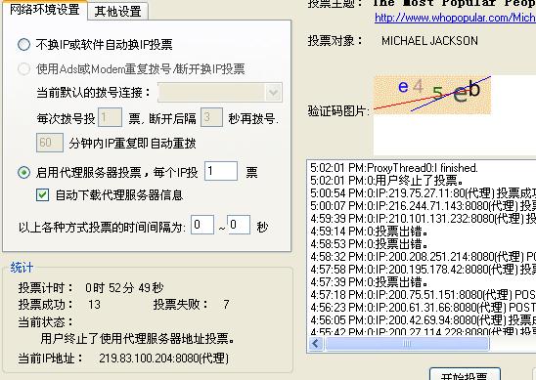Screen dimensions: 536x380
Task: Select log entry for IP 200.75.51.151:8080
Action: [423, 294]
